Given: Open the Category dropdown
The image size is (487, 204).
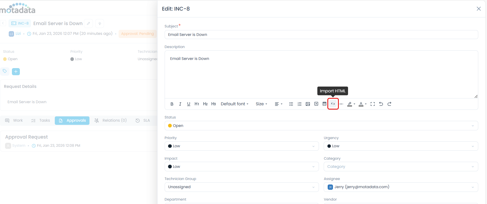Looking at the screenshot, I should [401, 167].
